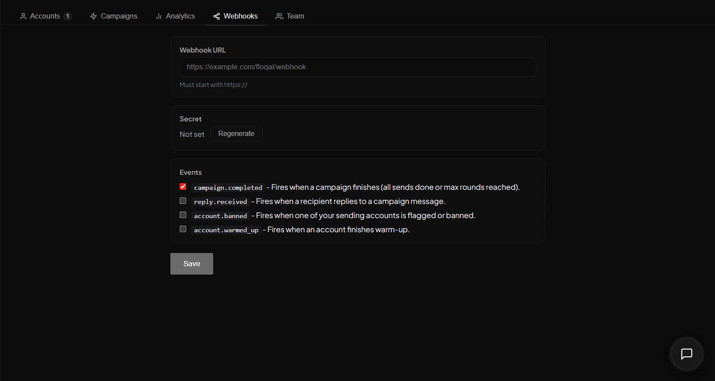Viewport: 715px width, 381px height.
Task: Save the webhook settings
Action: tap(192, 264)
